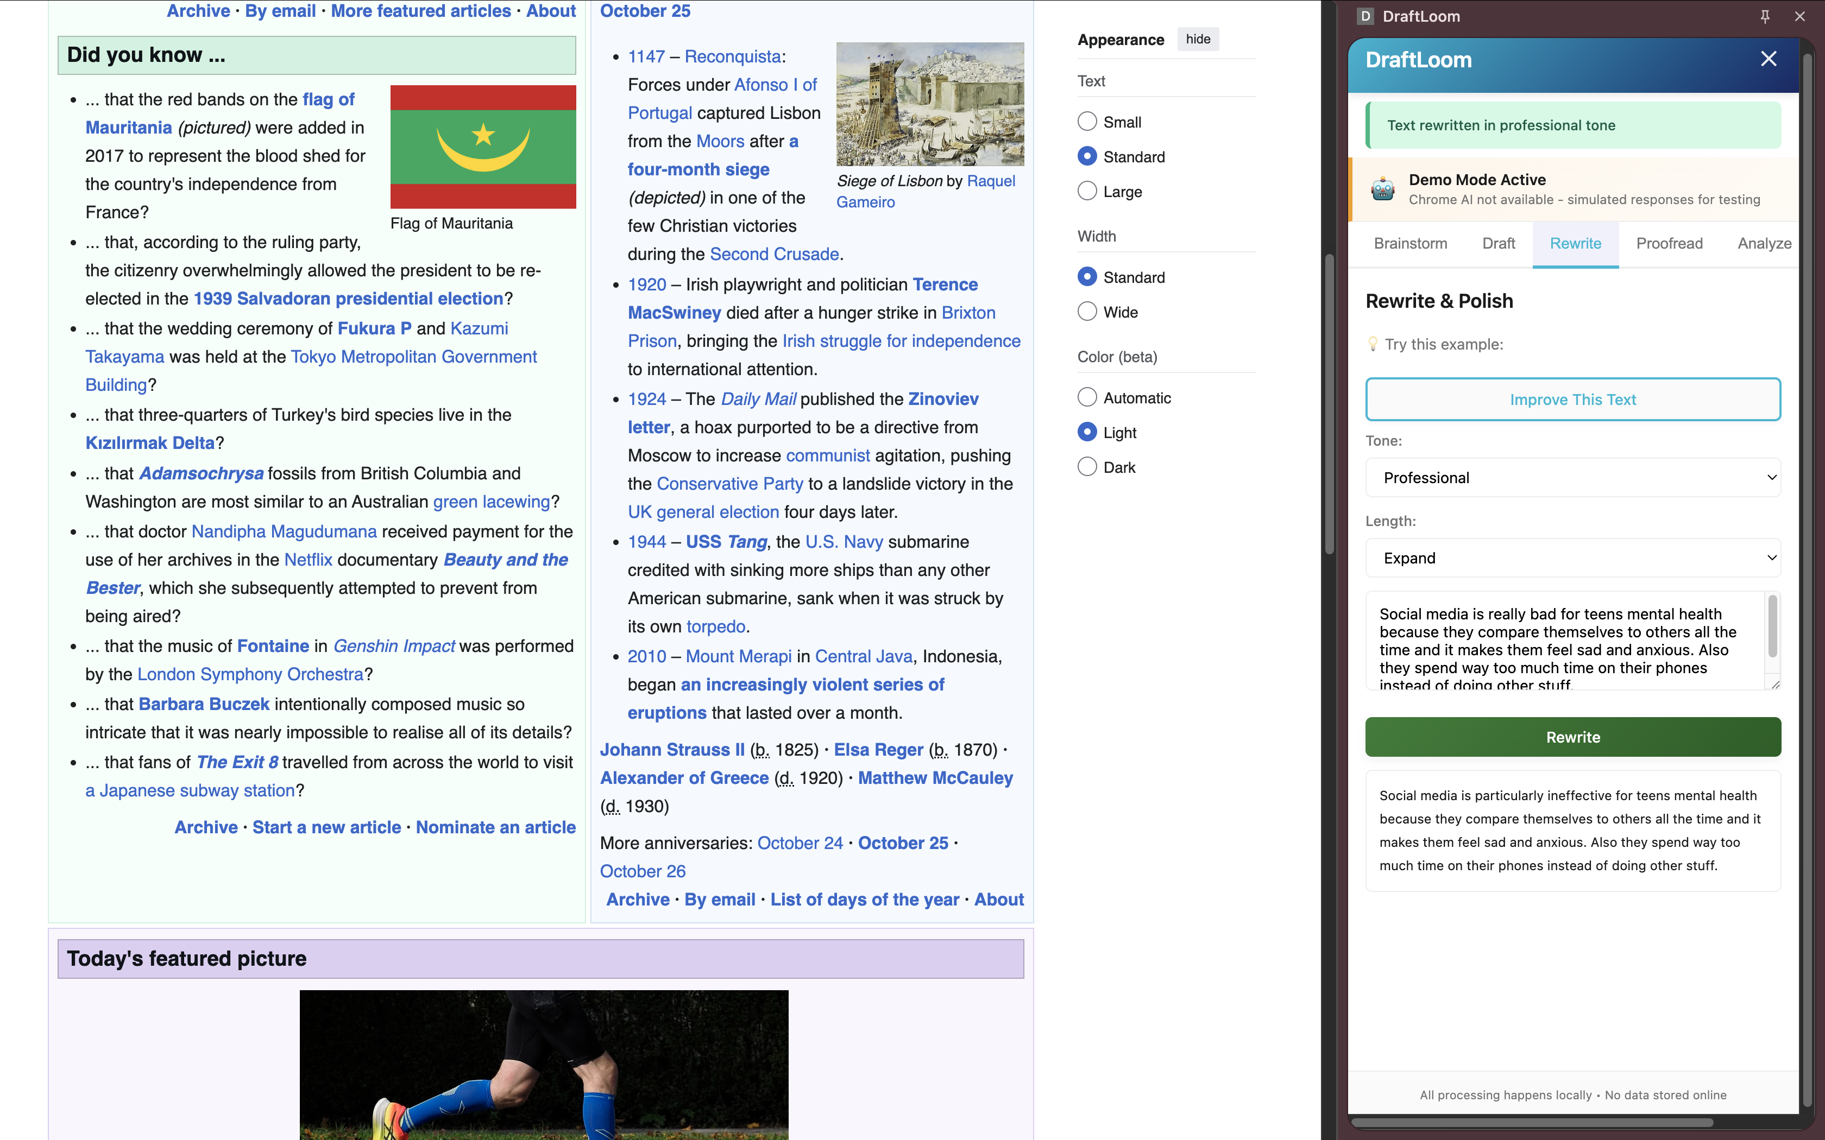Screen dimensions: 1825x1140
Task: Enable the Dark color mode
Action: 1087,467
